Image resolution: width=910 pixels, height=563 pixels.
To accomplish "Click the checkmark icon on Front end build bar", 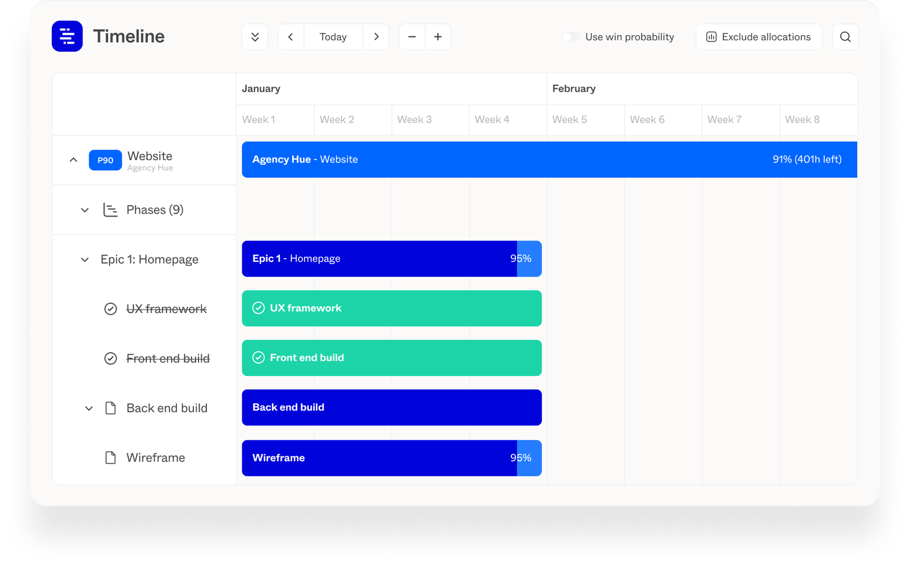I will [259, 357].
